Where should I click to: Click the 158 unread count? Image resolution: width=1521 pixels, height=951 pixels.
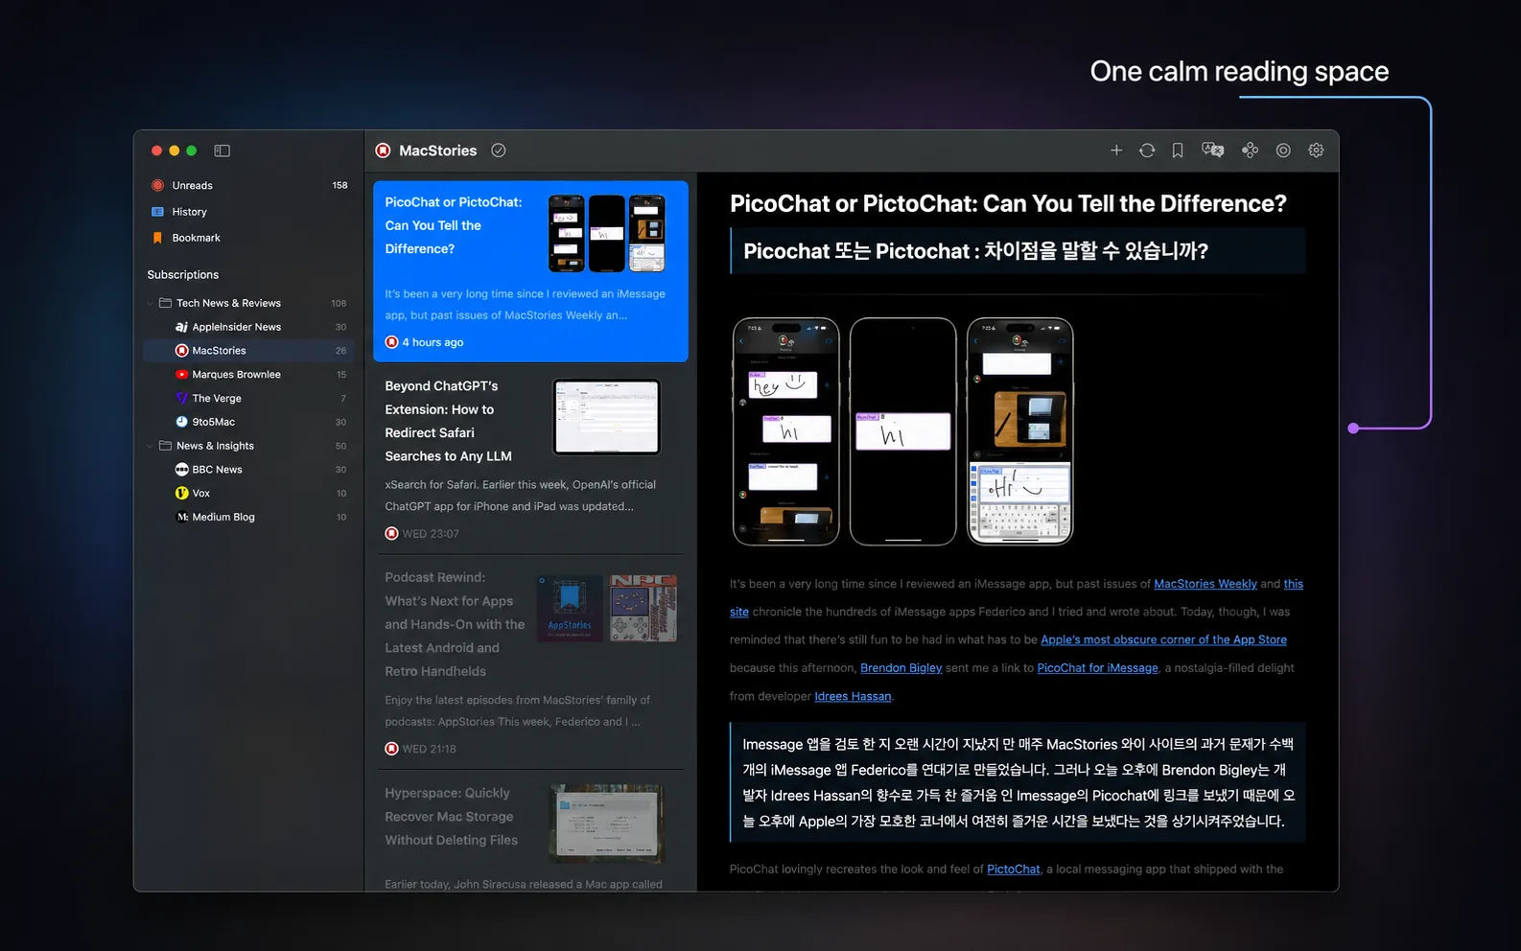(339, 185)
